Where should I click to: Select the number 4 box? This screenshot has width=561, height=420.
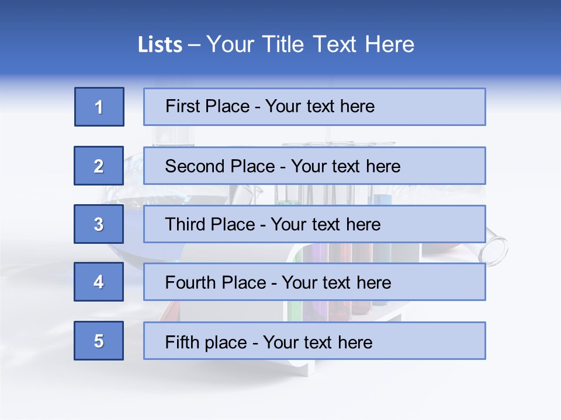[x=99, y=282]
